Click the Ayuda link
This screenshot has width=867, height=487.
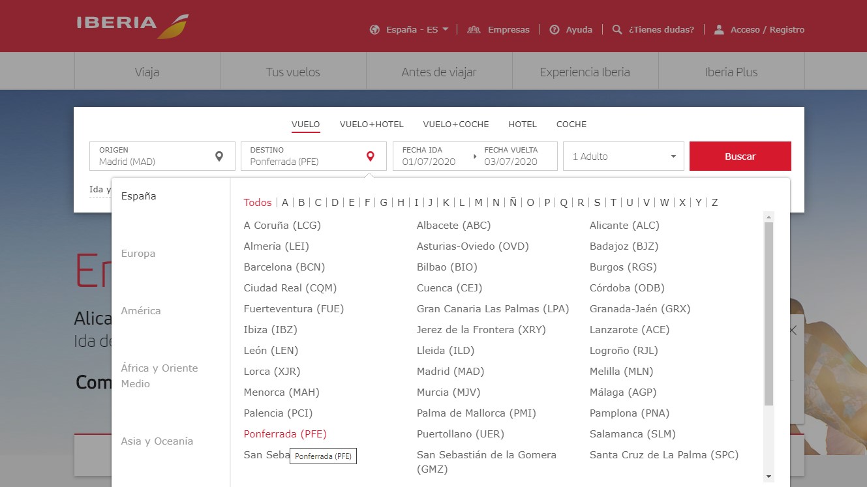[579, 29]
